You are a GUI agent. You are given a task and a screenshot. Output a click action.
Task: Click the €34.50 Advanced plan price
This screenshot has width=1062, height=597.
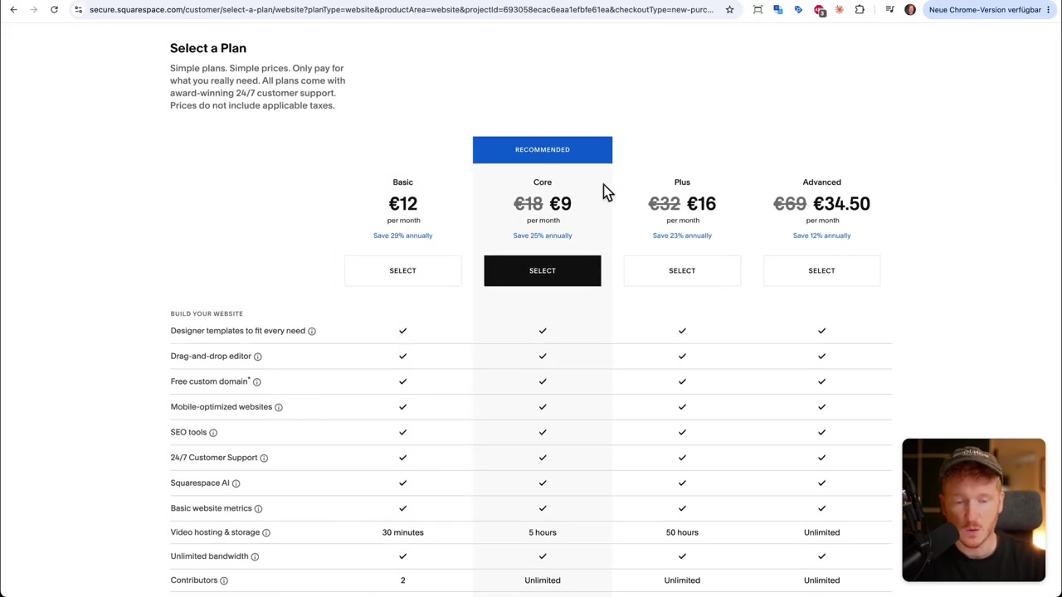pyautogui.click(x=841, y=204)
